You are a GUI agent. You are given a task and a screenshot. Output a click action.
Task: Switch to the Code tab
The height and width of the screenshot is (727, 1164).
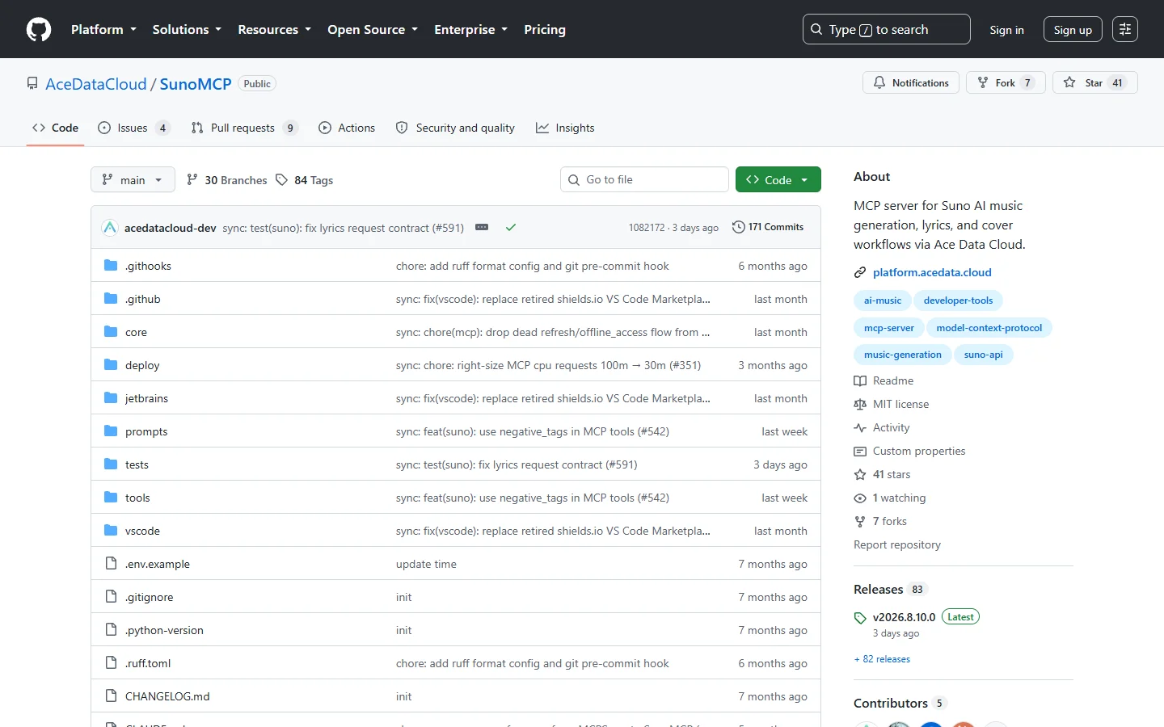click(55, 128)
